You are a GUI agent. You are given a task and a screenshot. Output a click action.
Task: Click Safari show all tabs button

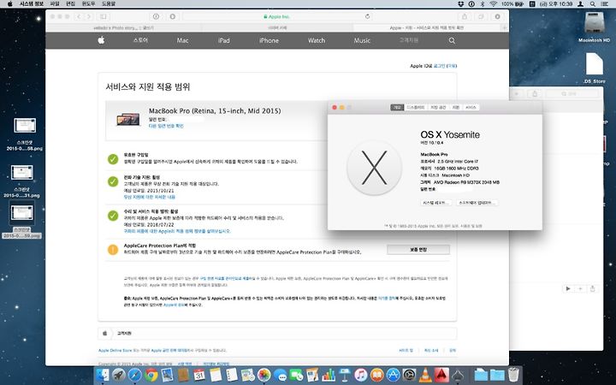click(481, 16)
